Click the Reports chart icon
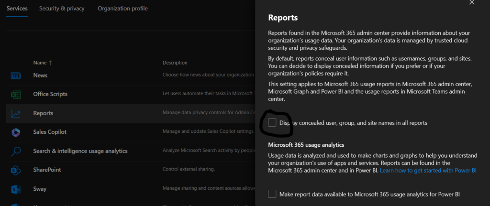490x206 pixels. [x=16, y=114]
